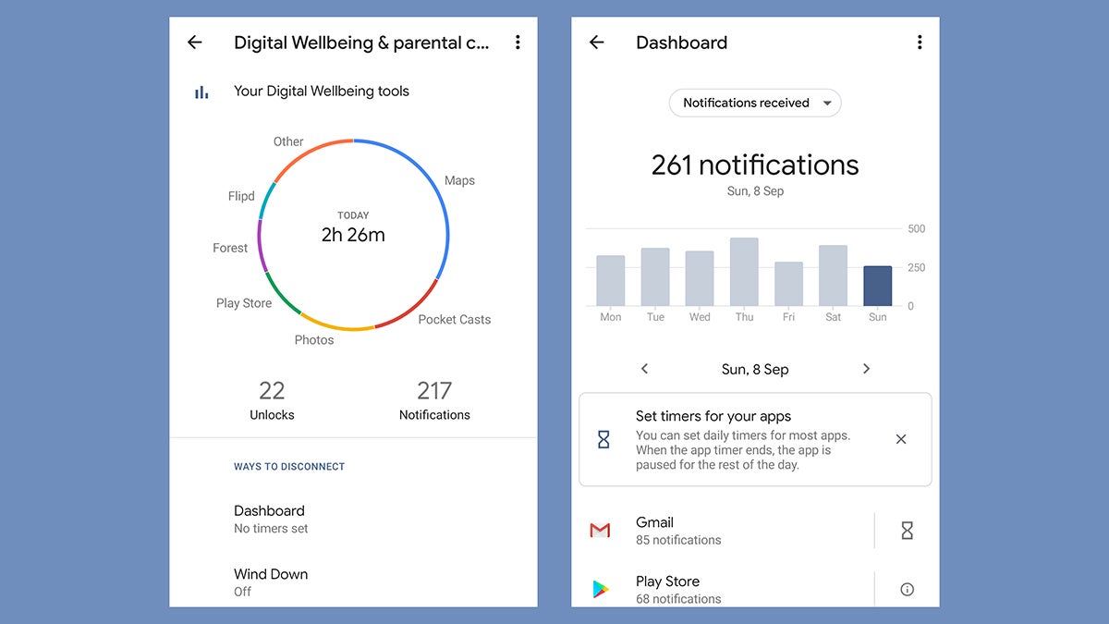Tap the back arrow on Dashboard
Image resolution: width=1109 pixels, height=624 pixels.
coord(597,43)
